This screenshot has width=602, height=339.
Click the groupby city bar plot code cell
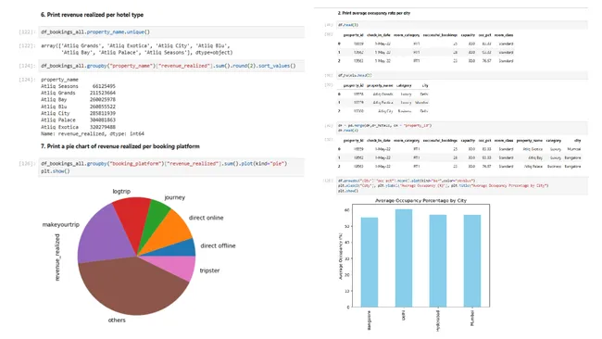[462, 185]
